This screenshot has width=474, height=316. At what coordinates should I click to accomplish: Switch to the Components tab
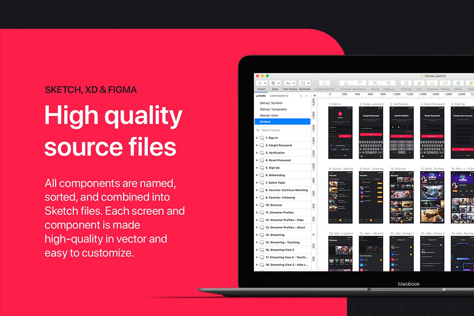pyautogui.click(x=279, y=96)
